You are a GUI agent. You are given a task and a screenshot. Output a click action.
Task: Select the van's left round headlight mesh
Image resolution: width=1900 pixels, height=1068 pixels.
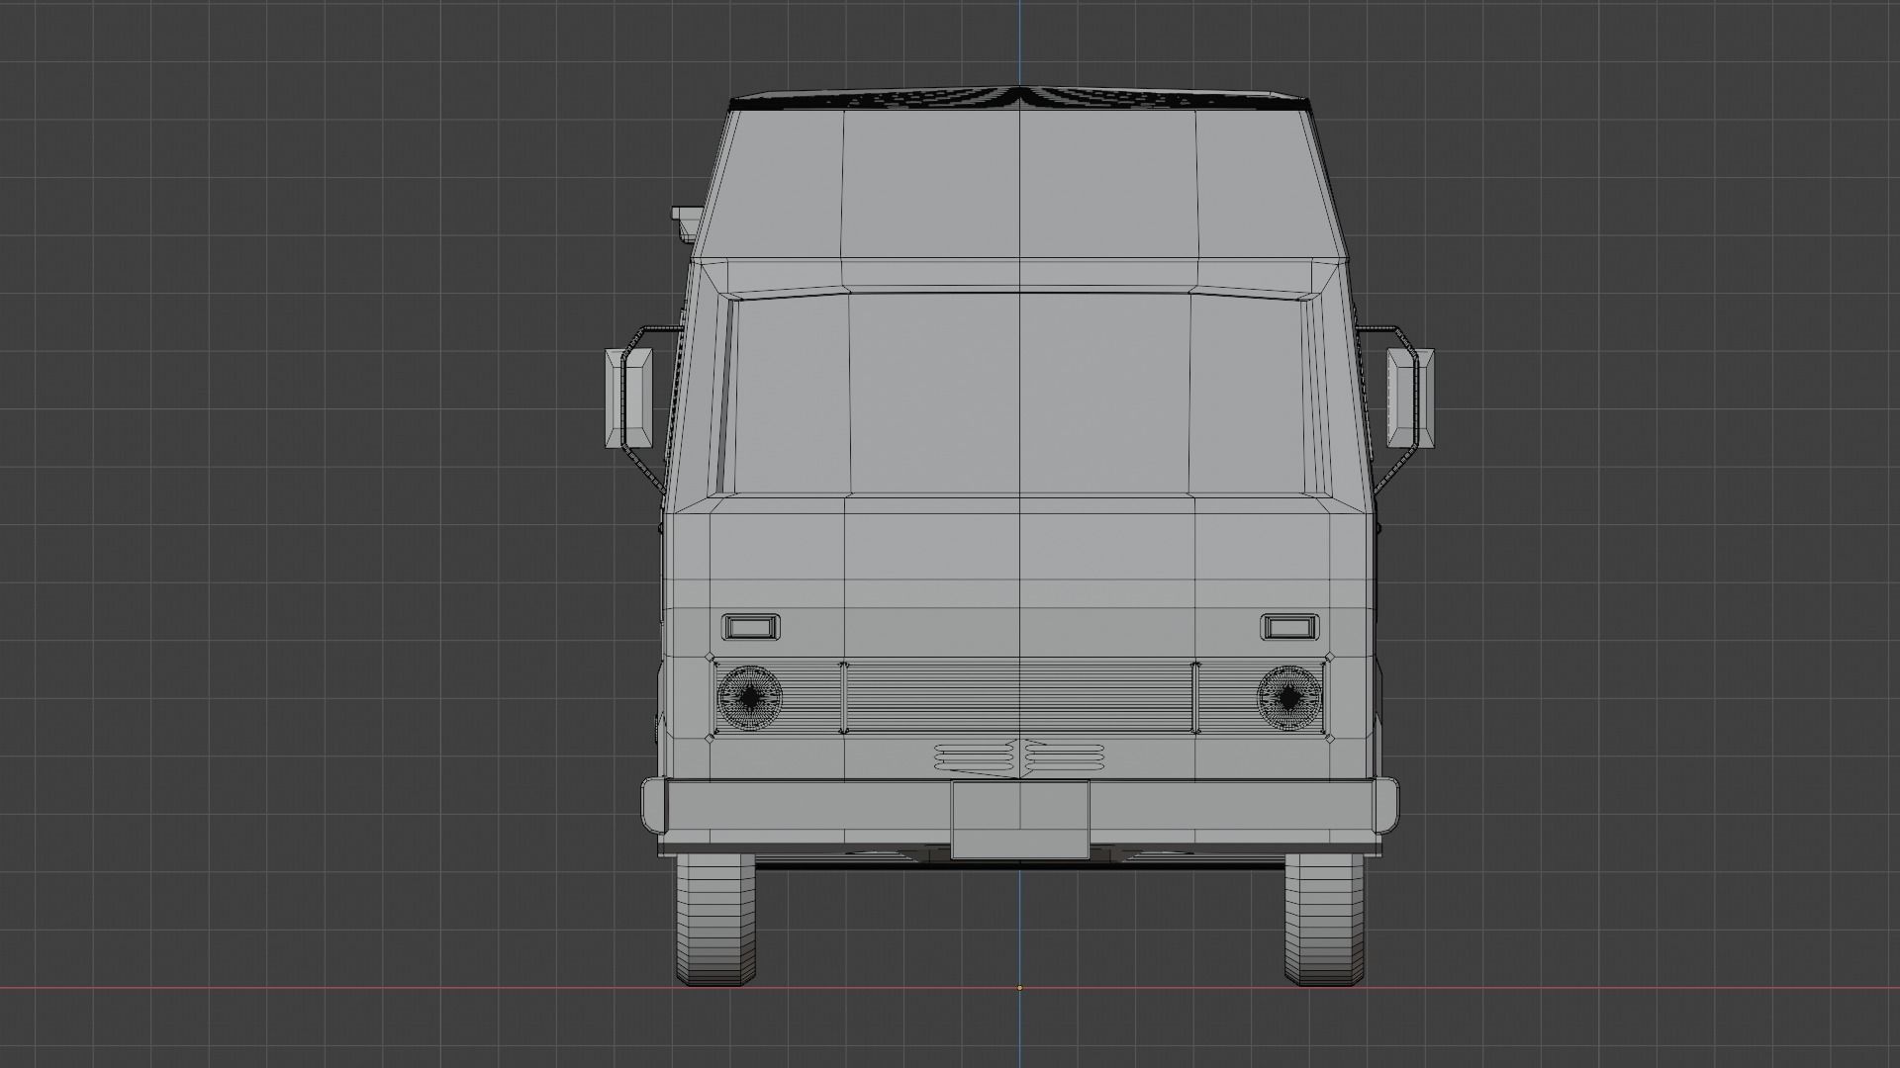(749, 698)
